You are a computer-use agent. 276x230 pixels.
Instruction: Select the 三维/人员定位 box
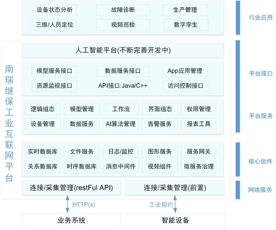coord(54,25)
